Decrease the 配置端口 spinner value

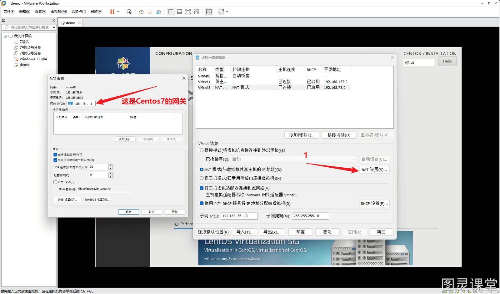coord(111,176)
